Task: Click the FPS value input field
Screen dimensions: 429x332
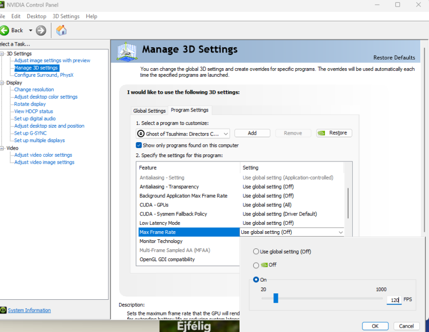Action: point(394,300)
